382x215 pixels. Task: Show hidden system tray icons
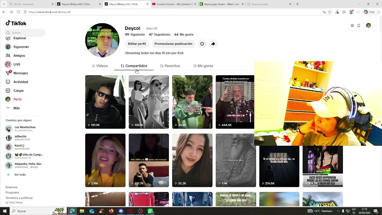point(338,211)
